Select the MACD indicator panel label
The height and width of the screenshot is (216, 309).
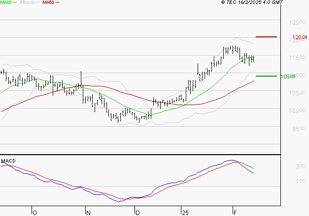pyautogui.click(x=8, y=161)
